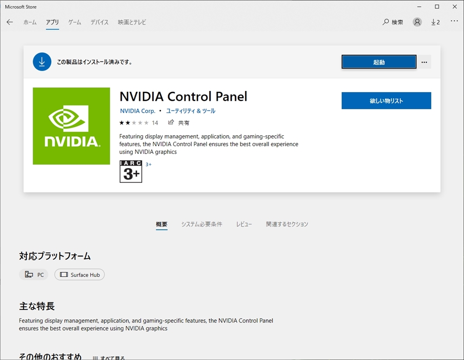The image size is (464, 360).
Task: Click the IARC 3+ rating badge
Action: click(131, 171)
